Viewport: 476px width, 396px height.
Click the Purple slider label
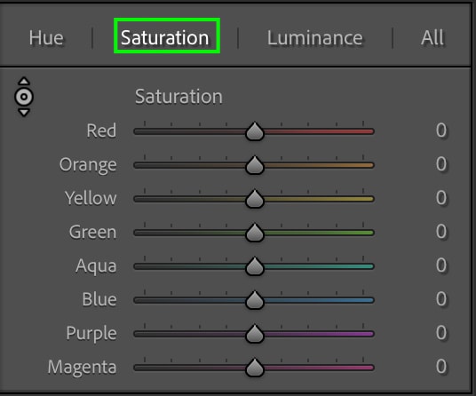(91, 334)
